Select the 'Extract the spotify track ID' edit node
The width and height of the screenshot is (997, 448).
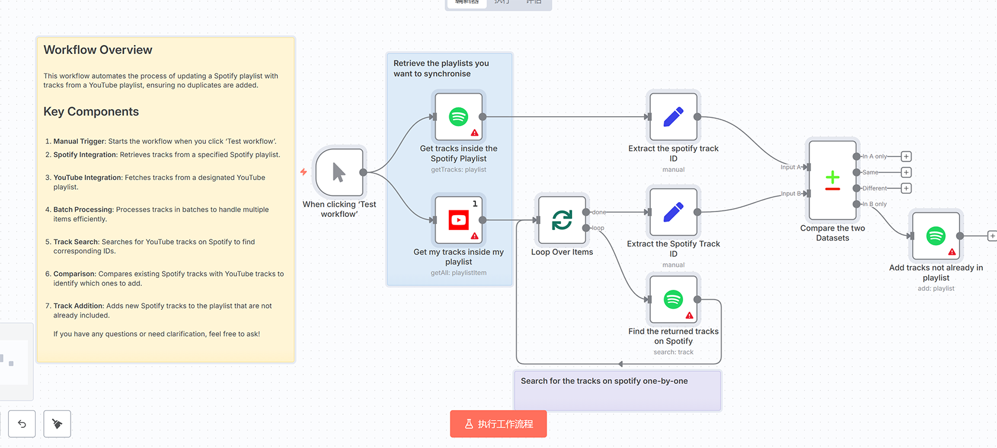click(x=673, y=117)
